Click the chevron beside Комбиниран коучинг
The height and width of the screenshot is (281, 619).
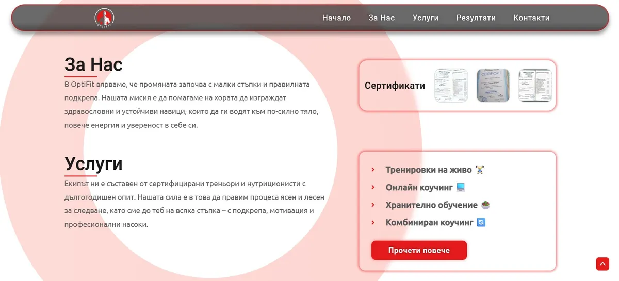point(373,222)
